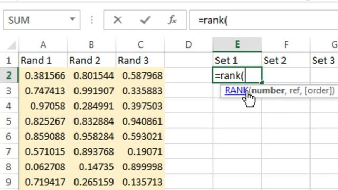Image resolution: width=338 pixels, height=190 pixels.
Task: Select row 4 header
Action: click(x=9, y=106)
